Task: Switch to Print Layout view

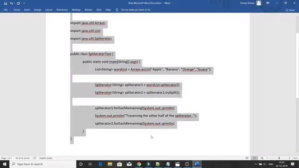Action: pyautogui.click(x=254, y=158)
